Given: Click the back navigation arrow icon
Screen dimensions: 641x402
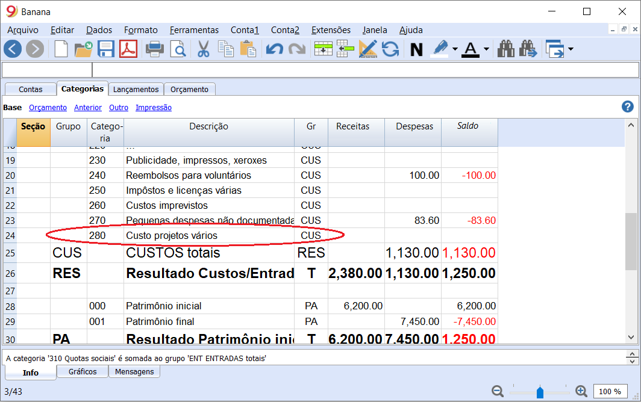Looking at the screenshot, I should coord(13,49).
